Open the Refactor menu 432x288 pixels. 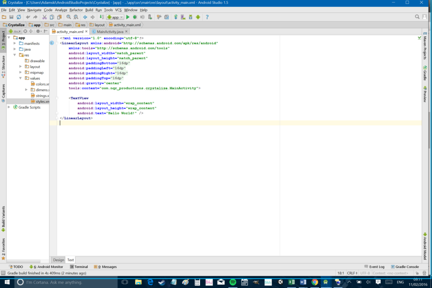(76, 9)
